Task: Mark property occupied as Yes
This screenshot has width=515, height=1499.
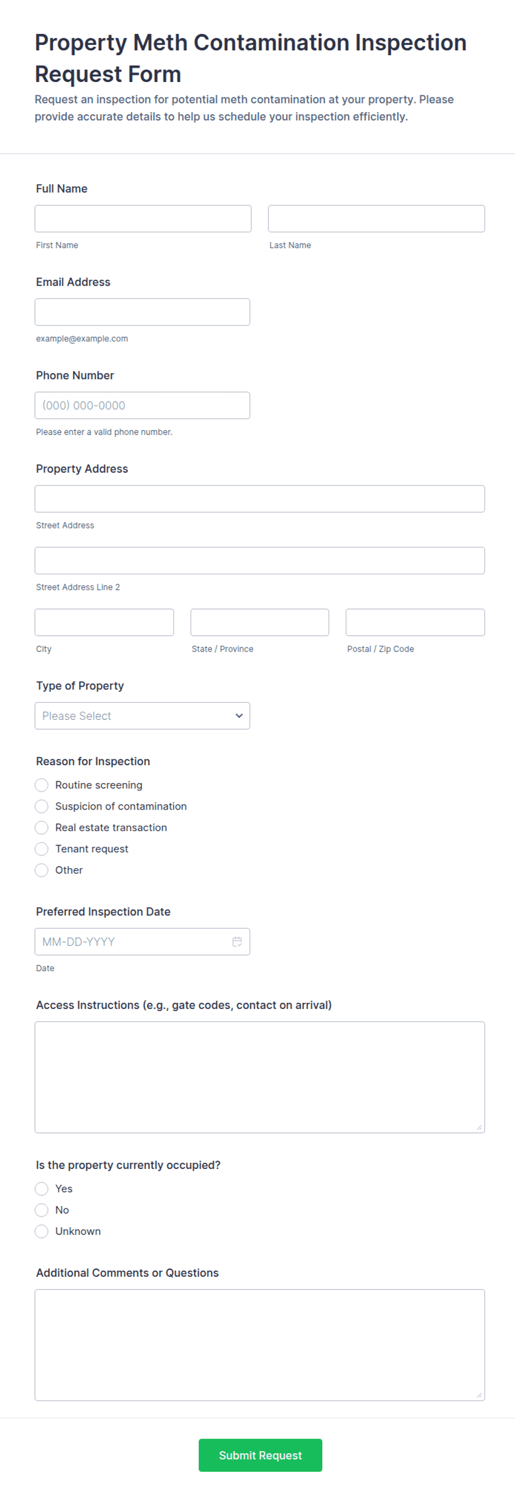Action: tap(42, 1189)
